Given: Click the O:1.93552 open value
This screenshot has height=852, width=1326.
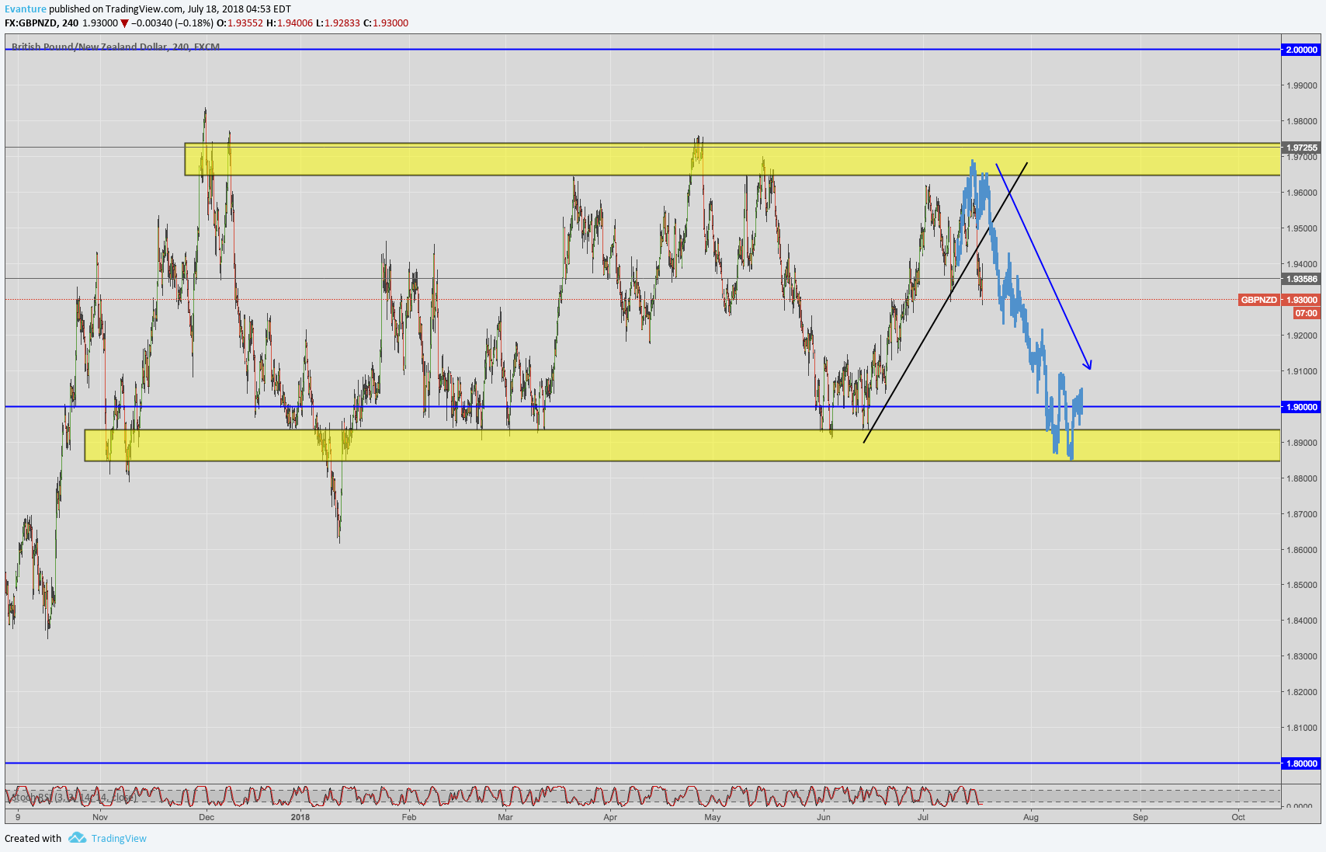Looking at the screenshot, I should (x=240, y=23).
